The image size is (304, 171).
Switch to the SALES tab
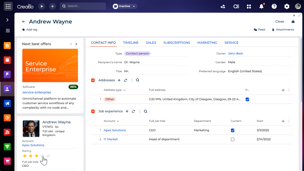tap(151, 43)
